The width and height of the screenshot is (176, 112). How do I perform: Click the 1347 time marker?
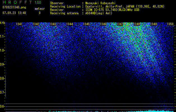(x=120, y=24)
